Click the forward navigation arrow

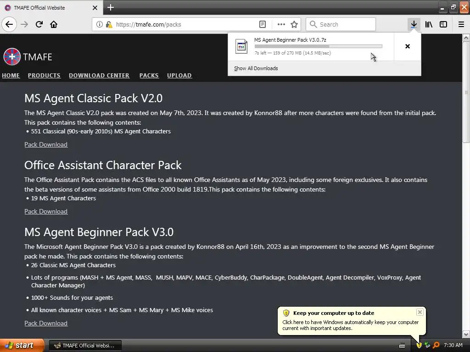click(24, 24)
